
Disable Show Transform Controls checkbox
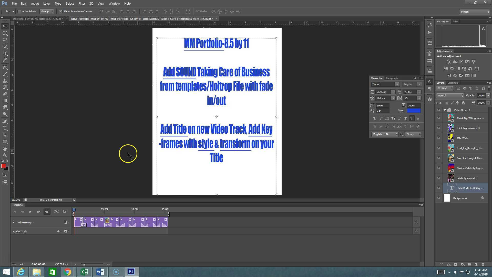61,12
